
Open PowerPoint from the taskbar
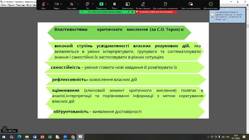(42, 137)
